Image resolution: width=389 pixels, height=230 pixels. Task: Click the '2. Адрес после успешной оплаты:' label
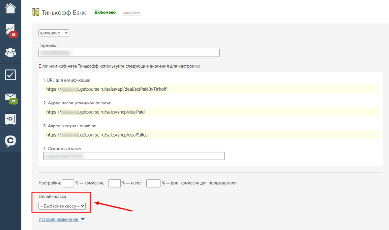(77, 103)
